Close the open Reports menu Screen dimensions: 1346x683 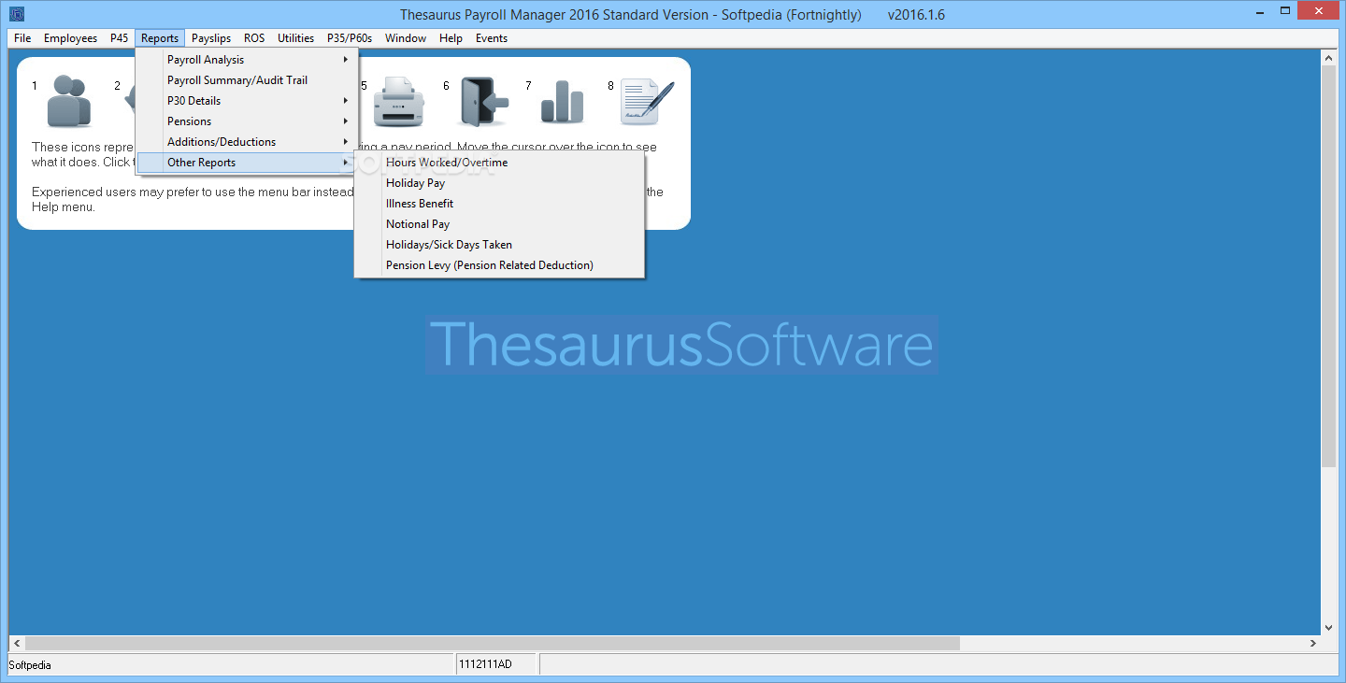tap(160, 38)
